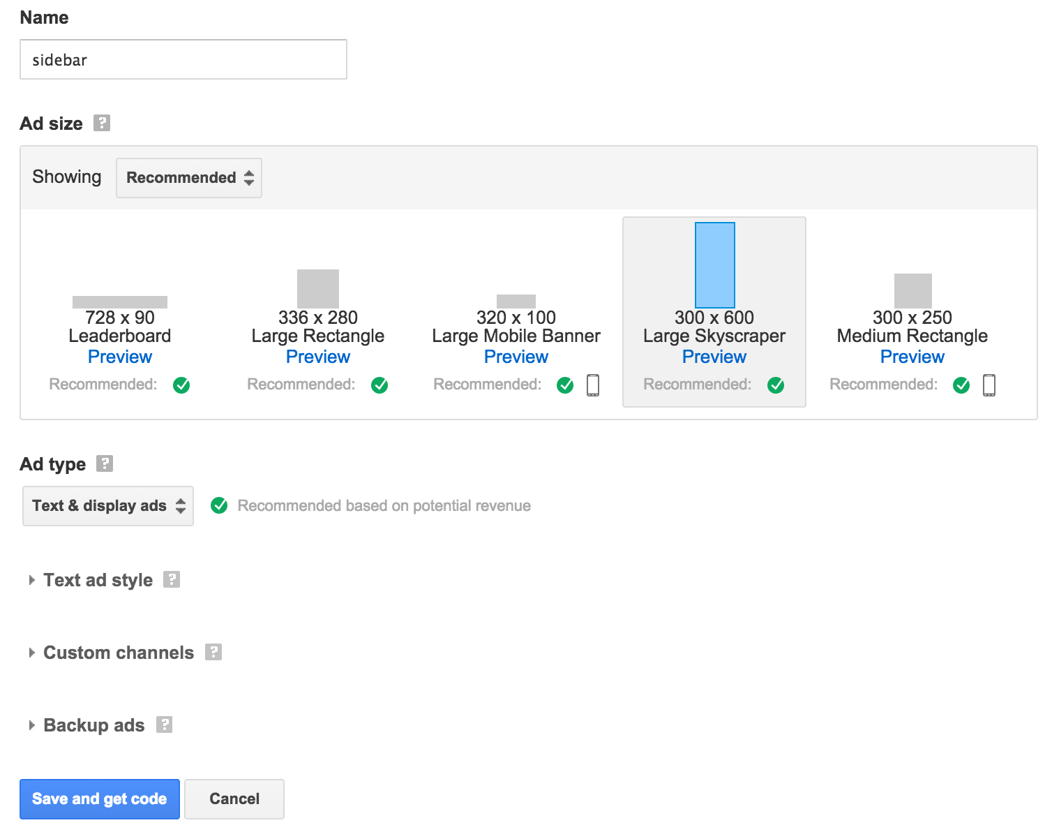Preview the Large Rectangle ad size

[318, 357]
